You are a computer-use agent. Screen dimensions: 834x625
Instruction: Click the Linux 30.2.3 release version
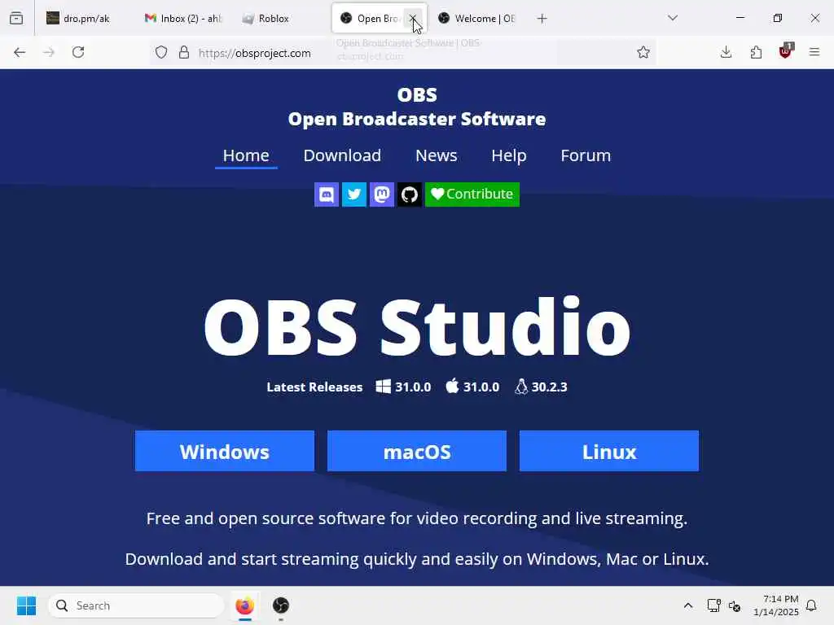tap(541, 387)
